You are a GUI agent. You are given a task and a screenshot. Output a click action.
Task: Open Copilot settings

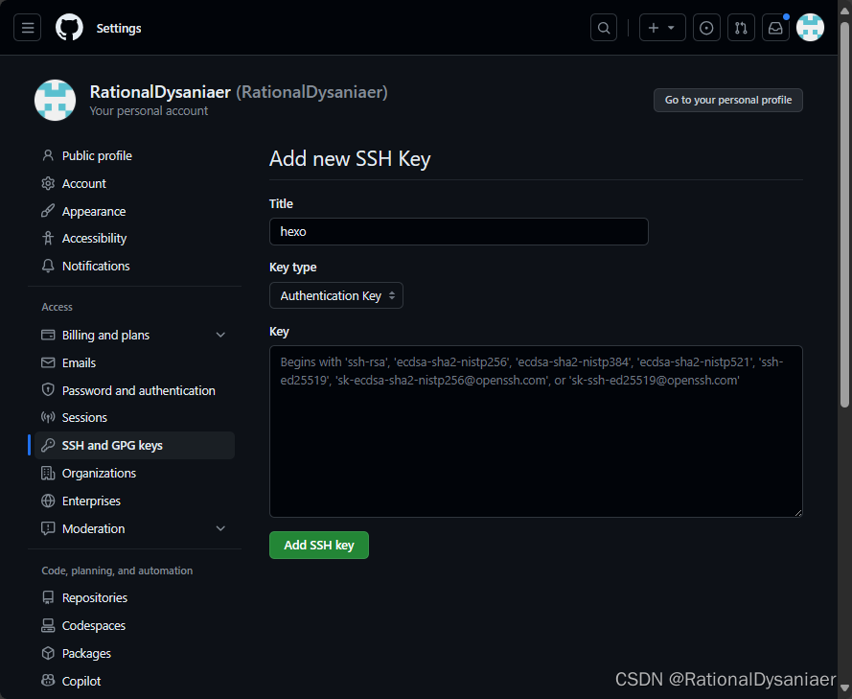click(x=133, y=681)
